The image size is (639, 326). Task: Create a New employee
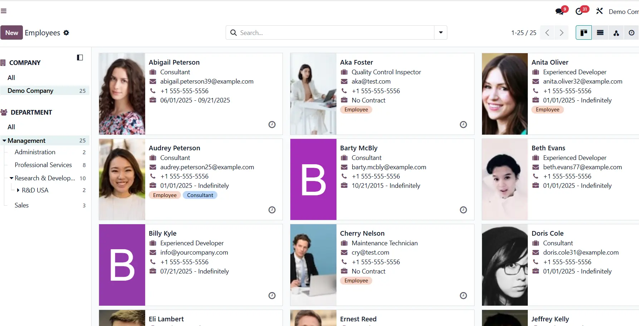11,32
